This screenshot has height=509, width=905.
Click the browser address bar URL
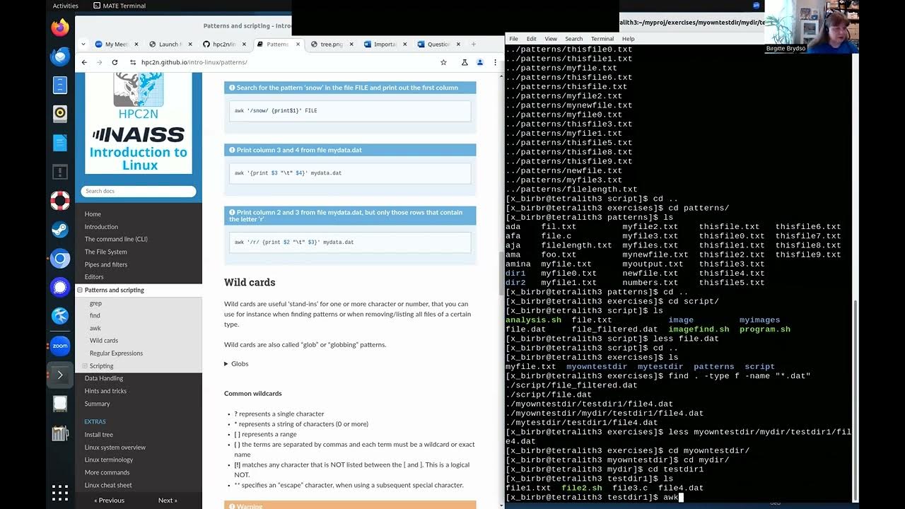point(194,62)
